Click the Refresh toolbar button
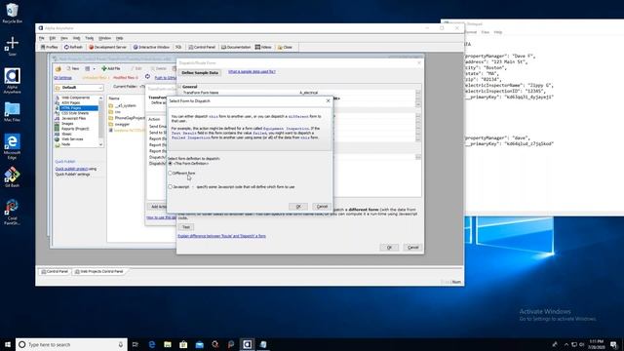 tap(73, 47)
